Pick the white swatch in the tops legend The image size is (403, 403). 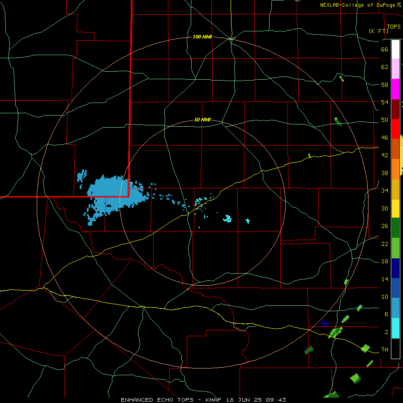pyautogui.click(x=395, y=49)
